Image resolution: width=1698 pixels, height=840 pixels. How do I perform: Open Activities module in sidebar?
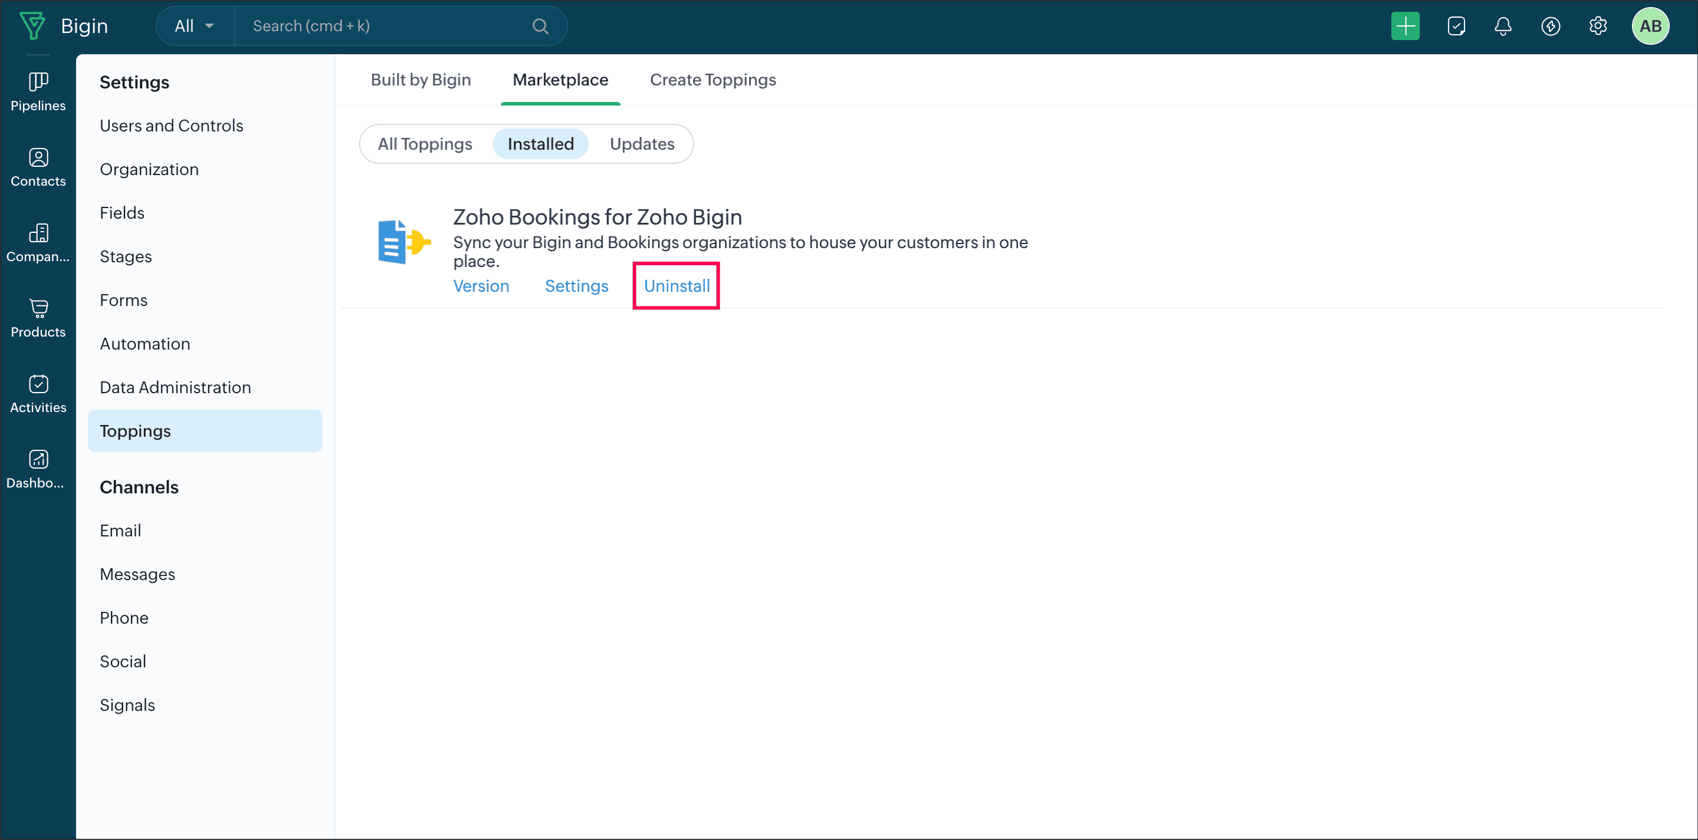(38, 393)
